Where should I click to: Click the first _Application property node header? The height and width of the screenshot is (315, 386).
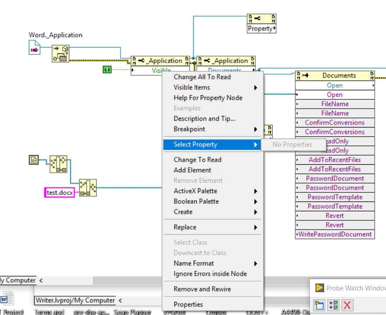(160, 61)
